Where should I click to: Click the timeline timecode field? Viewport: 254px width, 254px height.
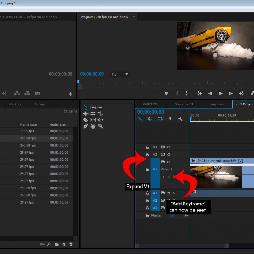point(151,112)
